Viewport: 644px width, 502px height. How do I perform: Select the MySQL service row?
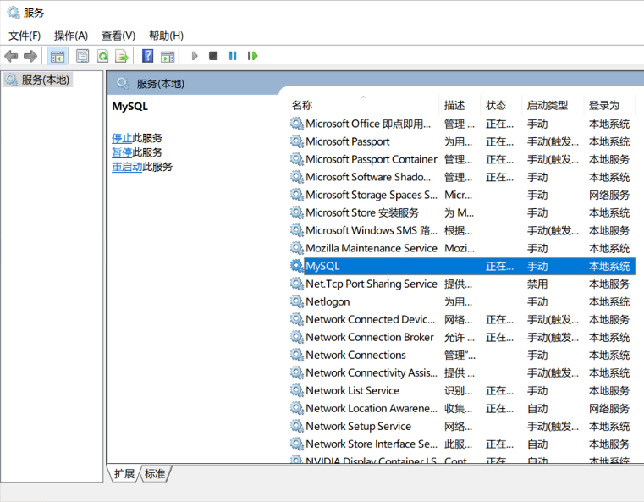click(x=462, y=266)
